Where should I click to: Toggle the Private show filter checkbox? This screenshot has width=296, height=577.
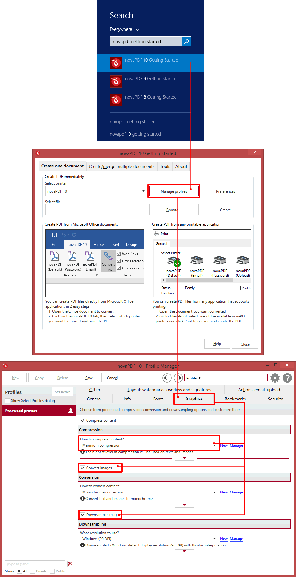coord(32,571)
